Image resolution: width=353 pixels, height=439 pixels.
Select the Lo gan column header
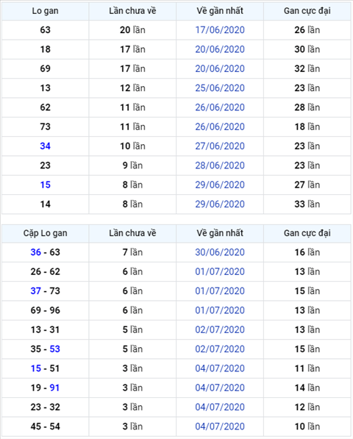46,11
